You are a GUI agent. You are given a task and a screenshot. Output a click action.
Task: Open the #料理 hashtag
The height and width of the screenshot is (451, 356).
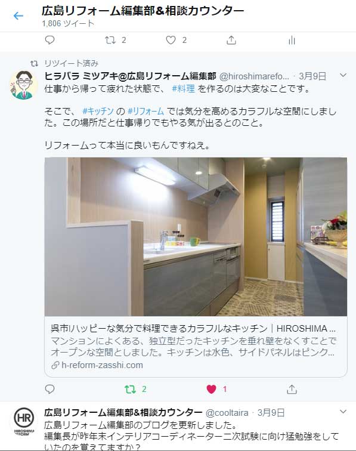[x=183, y=88]
